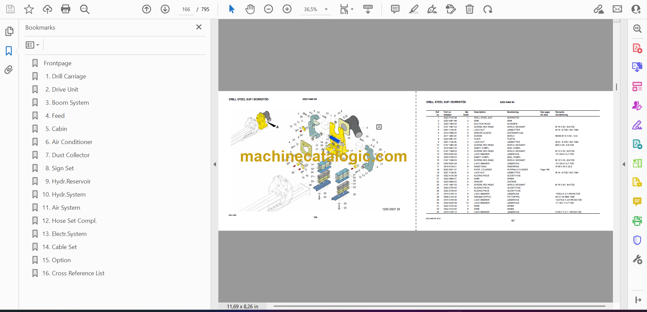Upload file to cloud icon
This screenshot has width=647, height=312.
[47, 9]
